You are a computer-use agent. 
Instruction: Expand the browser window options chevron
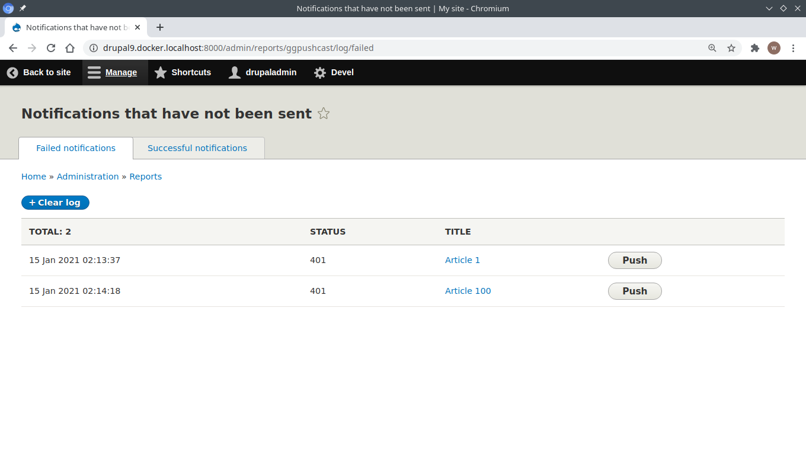coord(769,8)
